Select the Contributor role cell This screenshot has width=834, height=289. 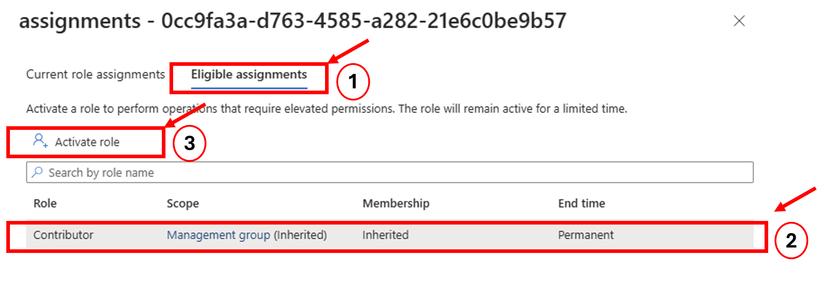click(x=64, y=235)
